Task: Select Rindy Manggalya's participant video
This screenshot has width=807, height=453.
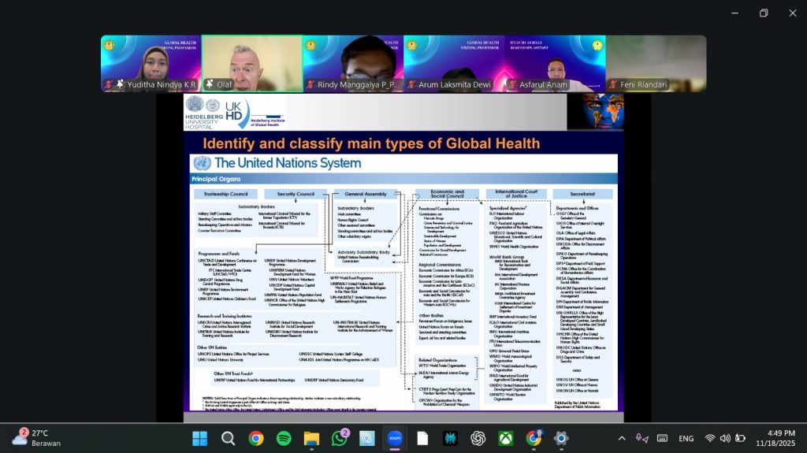Action: tap(352, 63)
